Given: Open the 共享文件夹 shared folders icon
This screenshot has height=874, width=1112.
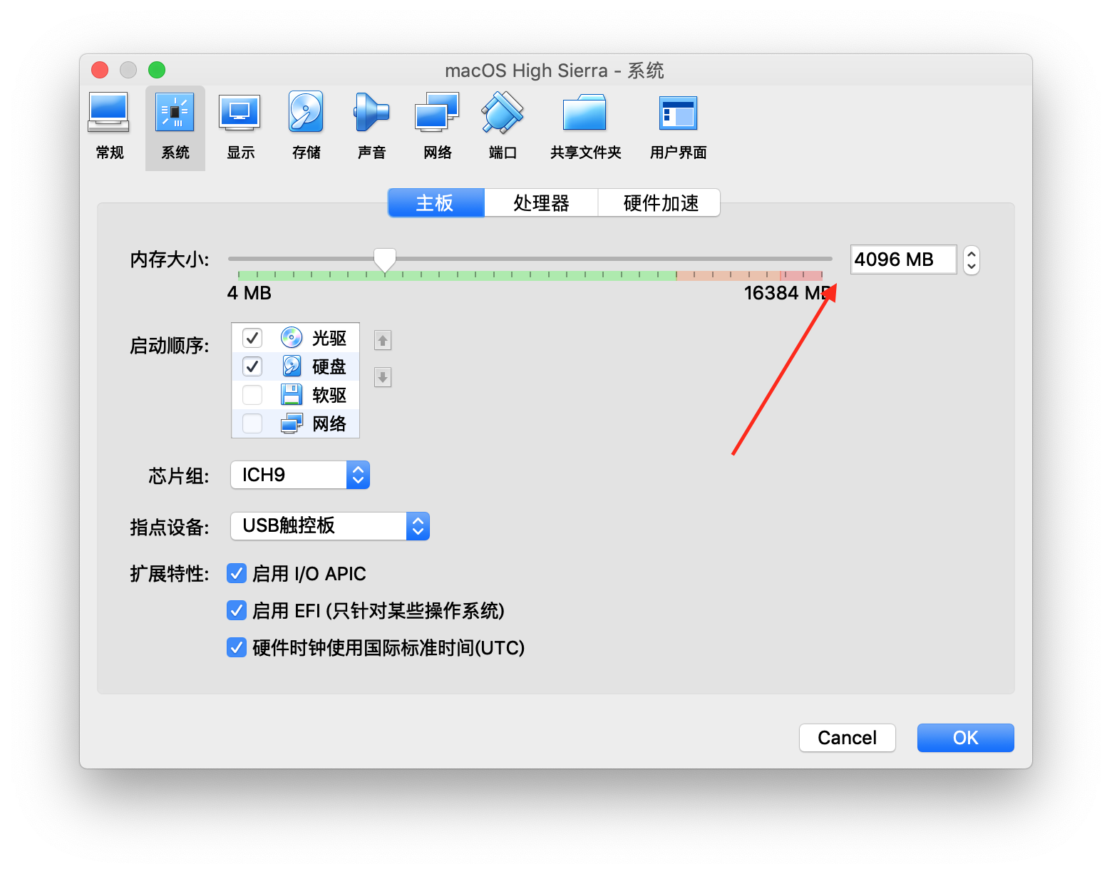Looking at the screenshot, I should tap(585, 114).
